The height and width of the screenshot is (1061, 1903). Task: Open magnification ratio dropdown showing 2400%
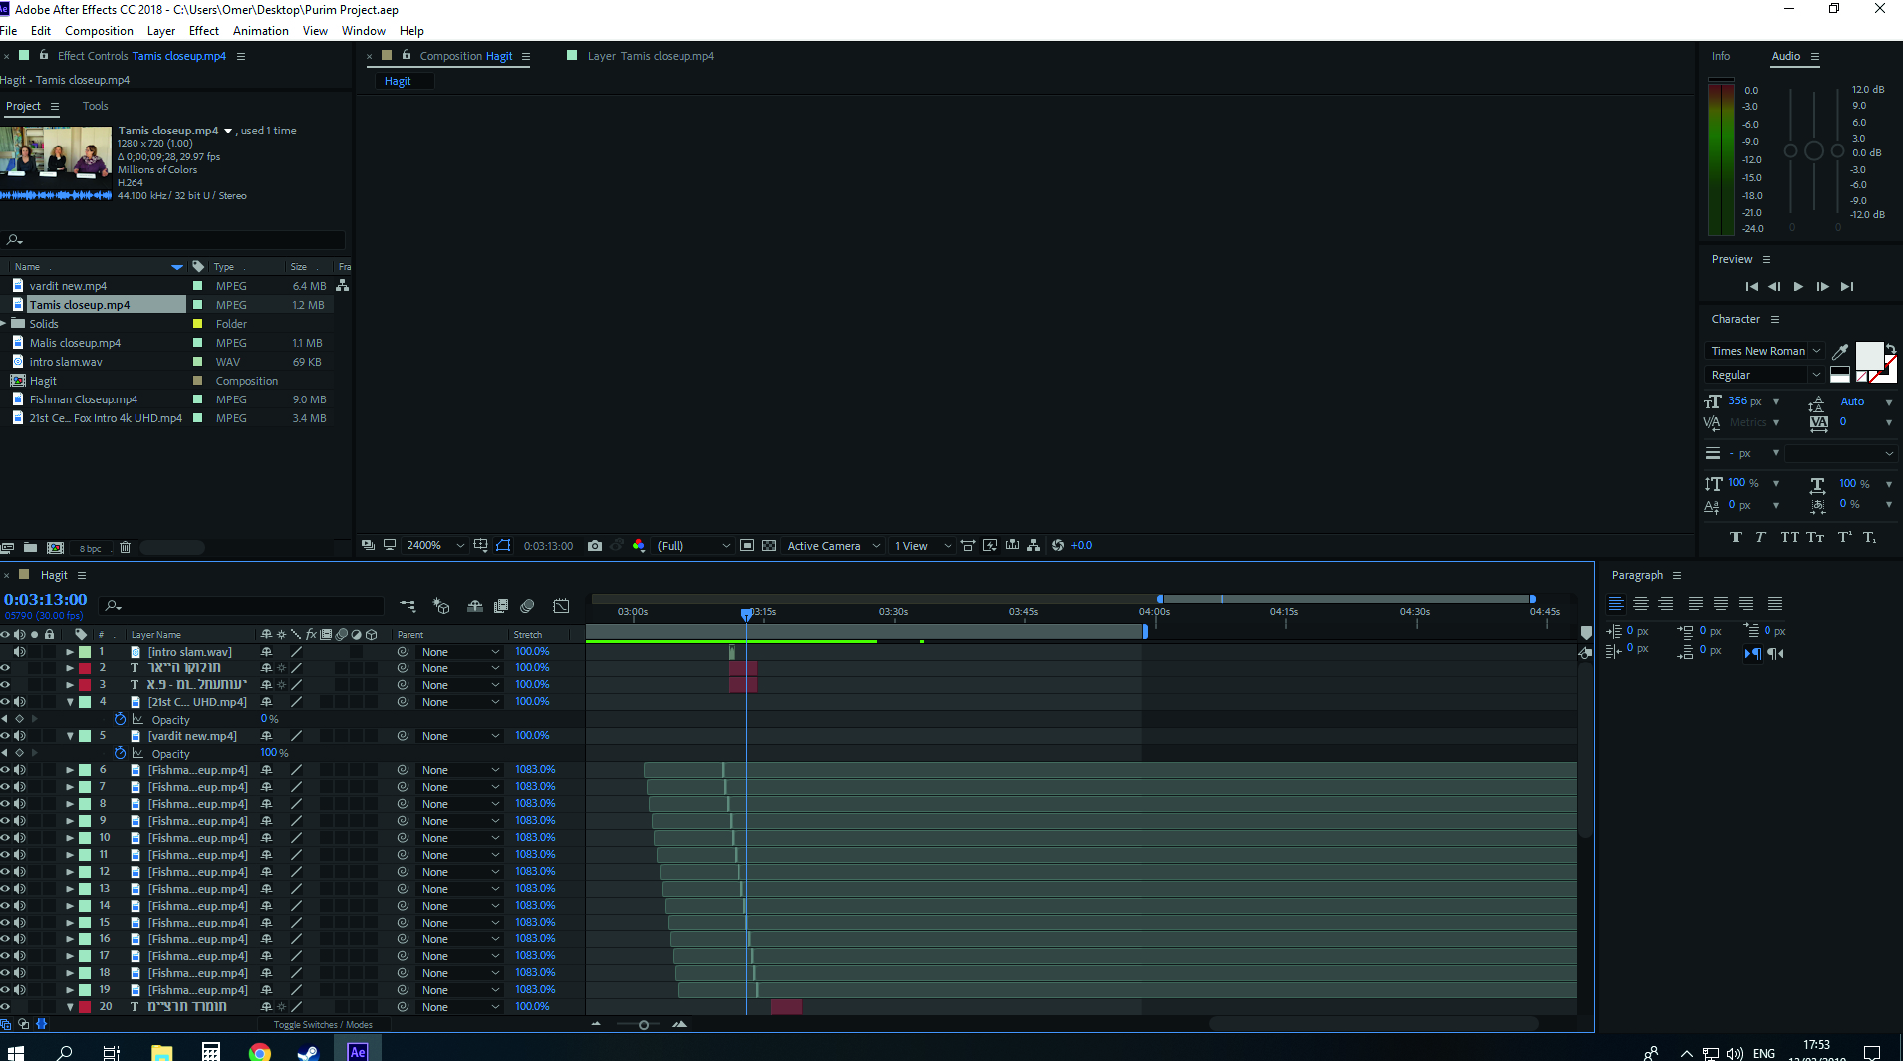(435, 546)
